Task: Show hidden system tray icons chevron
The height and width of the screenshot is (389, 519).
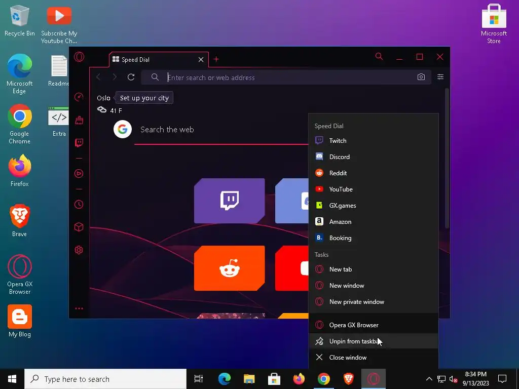Action: point(429,379)
